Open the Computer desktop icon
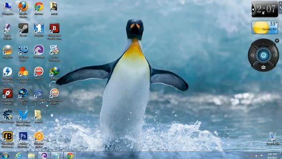The width and height of the screenshot is (282, 159). tap(7, 8)
